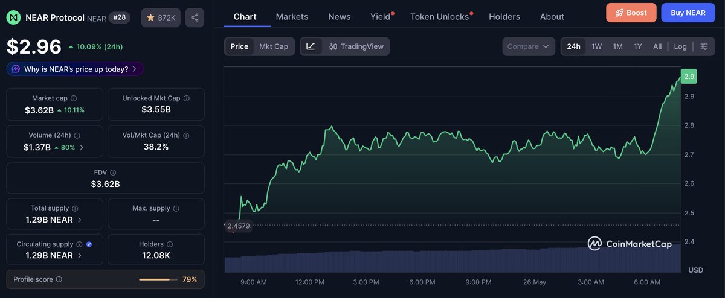Select the All time range
The image size is (725, 298).
click(657, 46)
